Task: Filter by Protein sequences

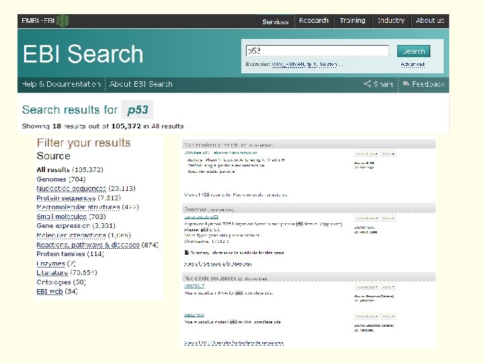Action: (x=66, y=198)
